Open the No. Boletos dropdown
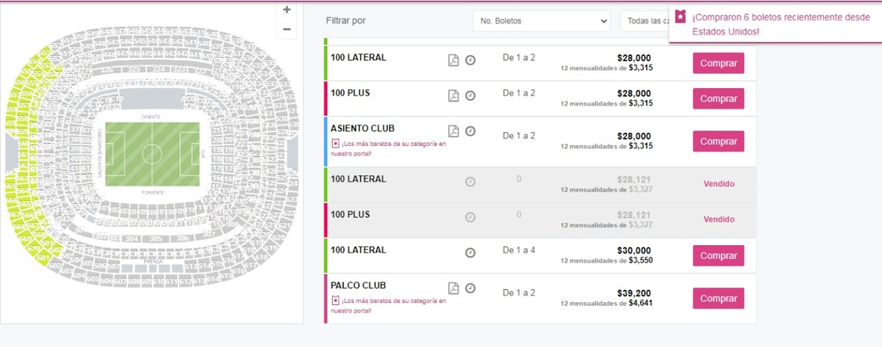 (x=542, y=21)
